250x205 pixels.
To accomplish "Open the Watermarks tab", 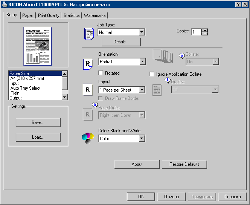I will click(x=95, y=15).
